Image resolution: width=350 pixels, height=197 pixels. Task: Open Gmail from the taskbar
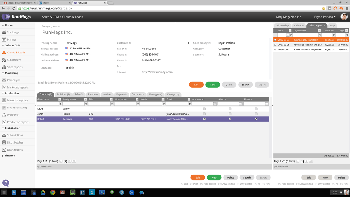pos(63,192)
